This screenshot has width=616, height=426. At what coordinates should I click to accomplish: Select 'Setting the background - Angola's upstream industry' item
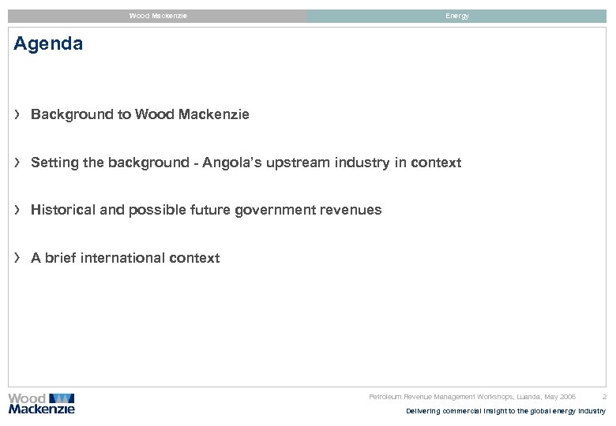(x=246, y=163)
